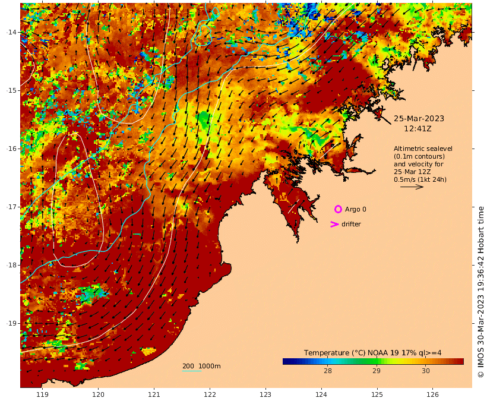Click the '12:41Z' time label

pyautogui.click(x=418, y=128)
